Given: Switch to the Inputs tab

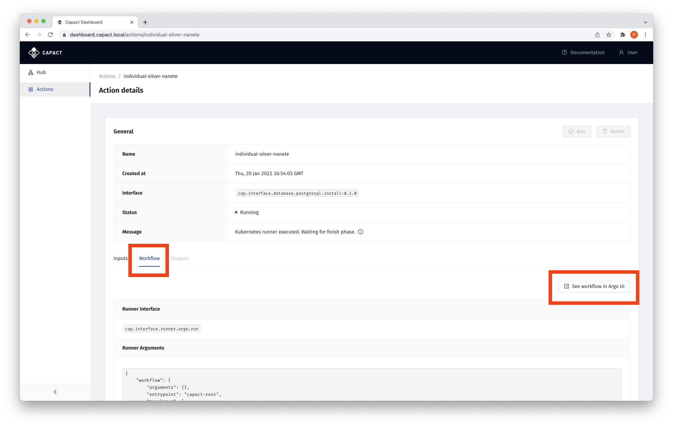Looking at the screenshot, I should (120, 258).
